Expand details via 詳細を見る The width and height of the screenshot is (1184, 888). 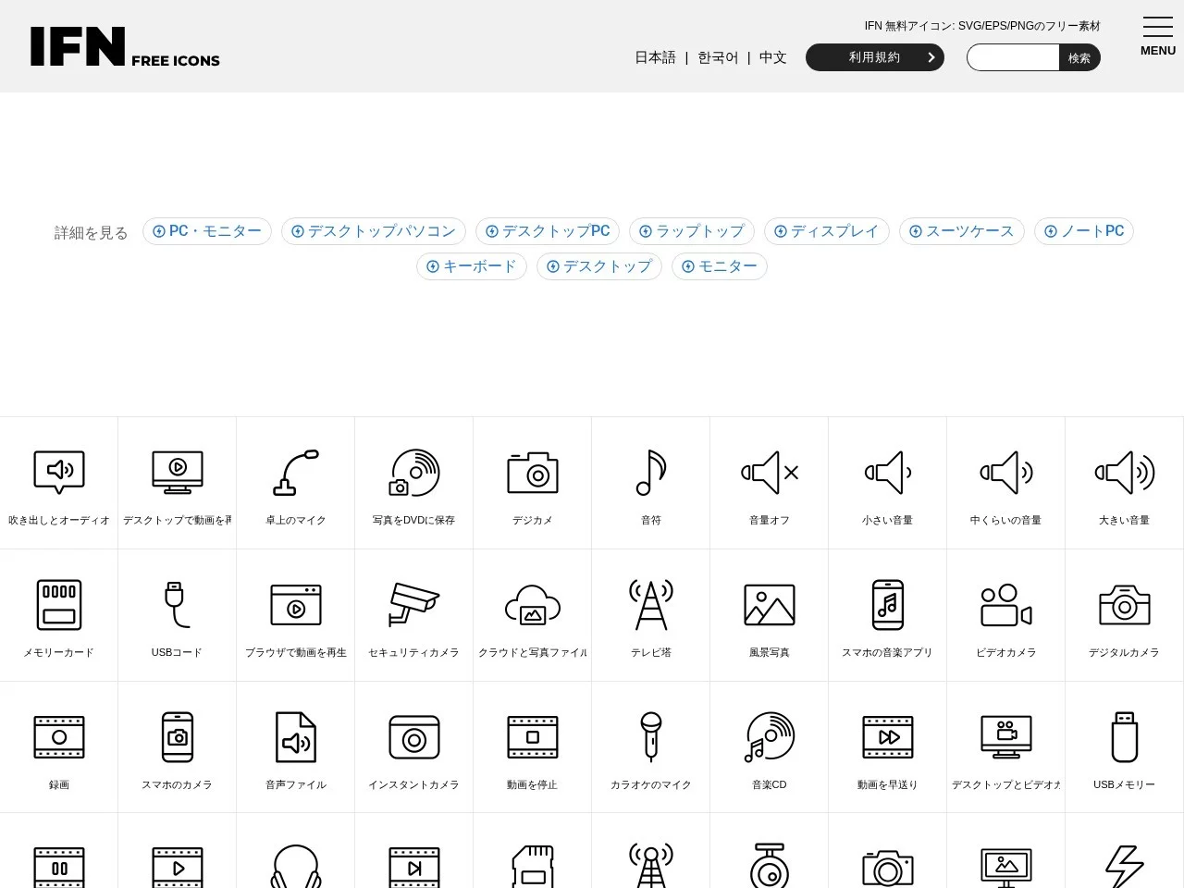point(90,233)
